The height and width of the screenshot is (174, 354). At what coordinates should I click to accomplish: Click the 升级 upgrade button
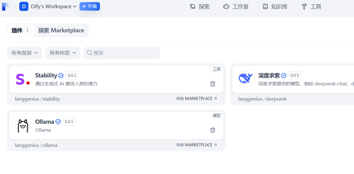(x=90, y=6)
